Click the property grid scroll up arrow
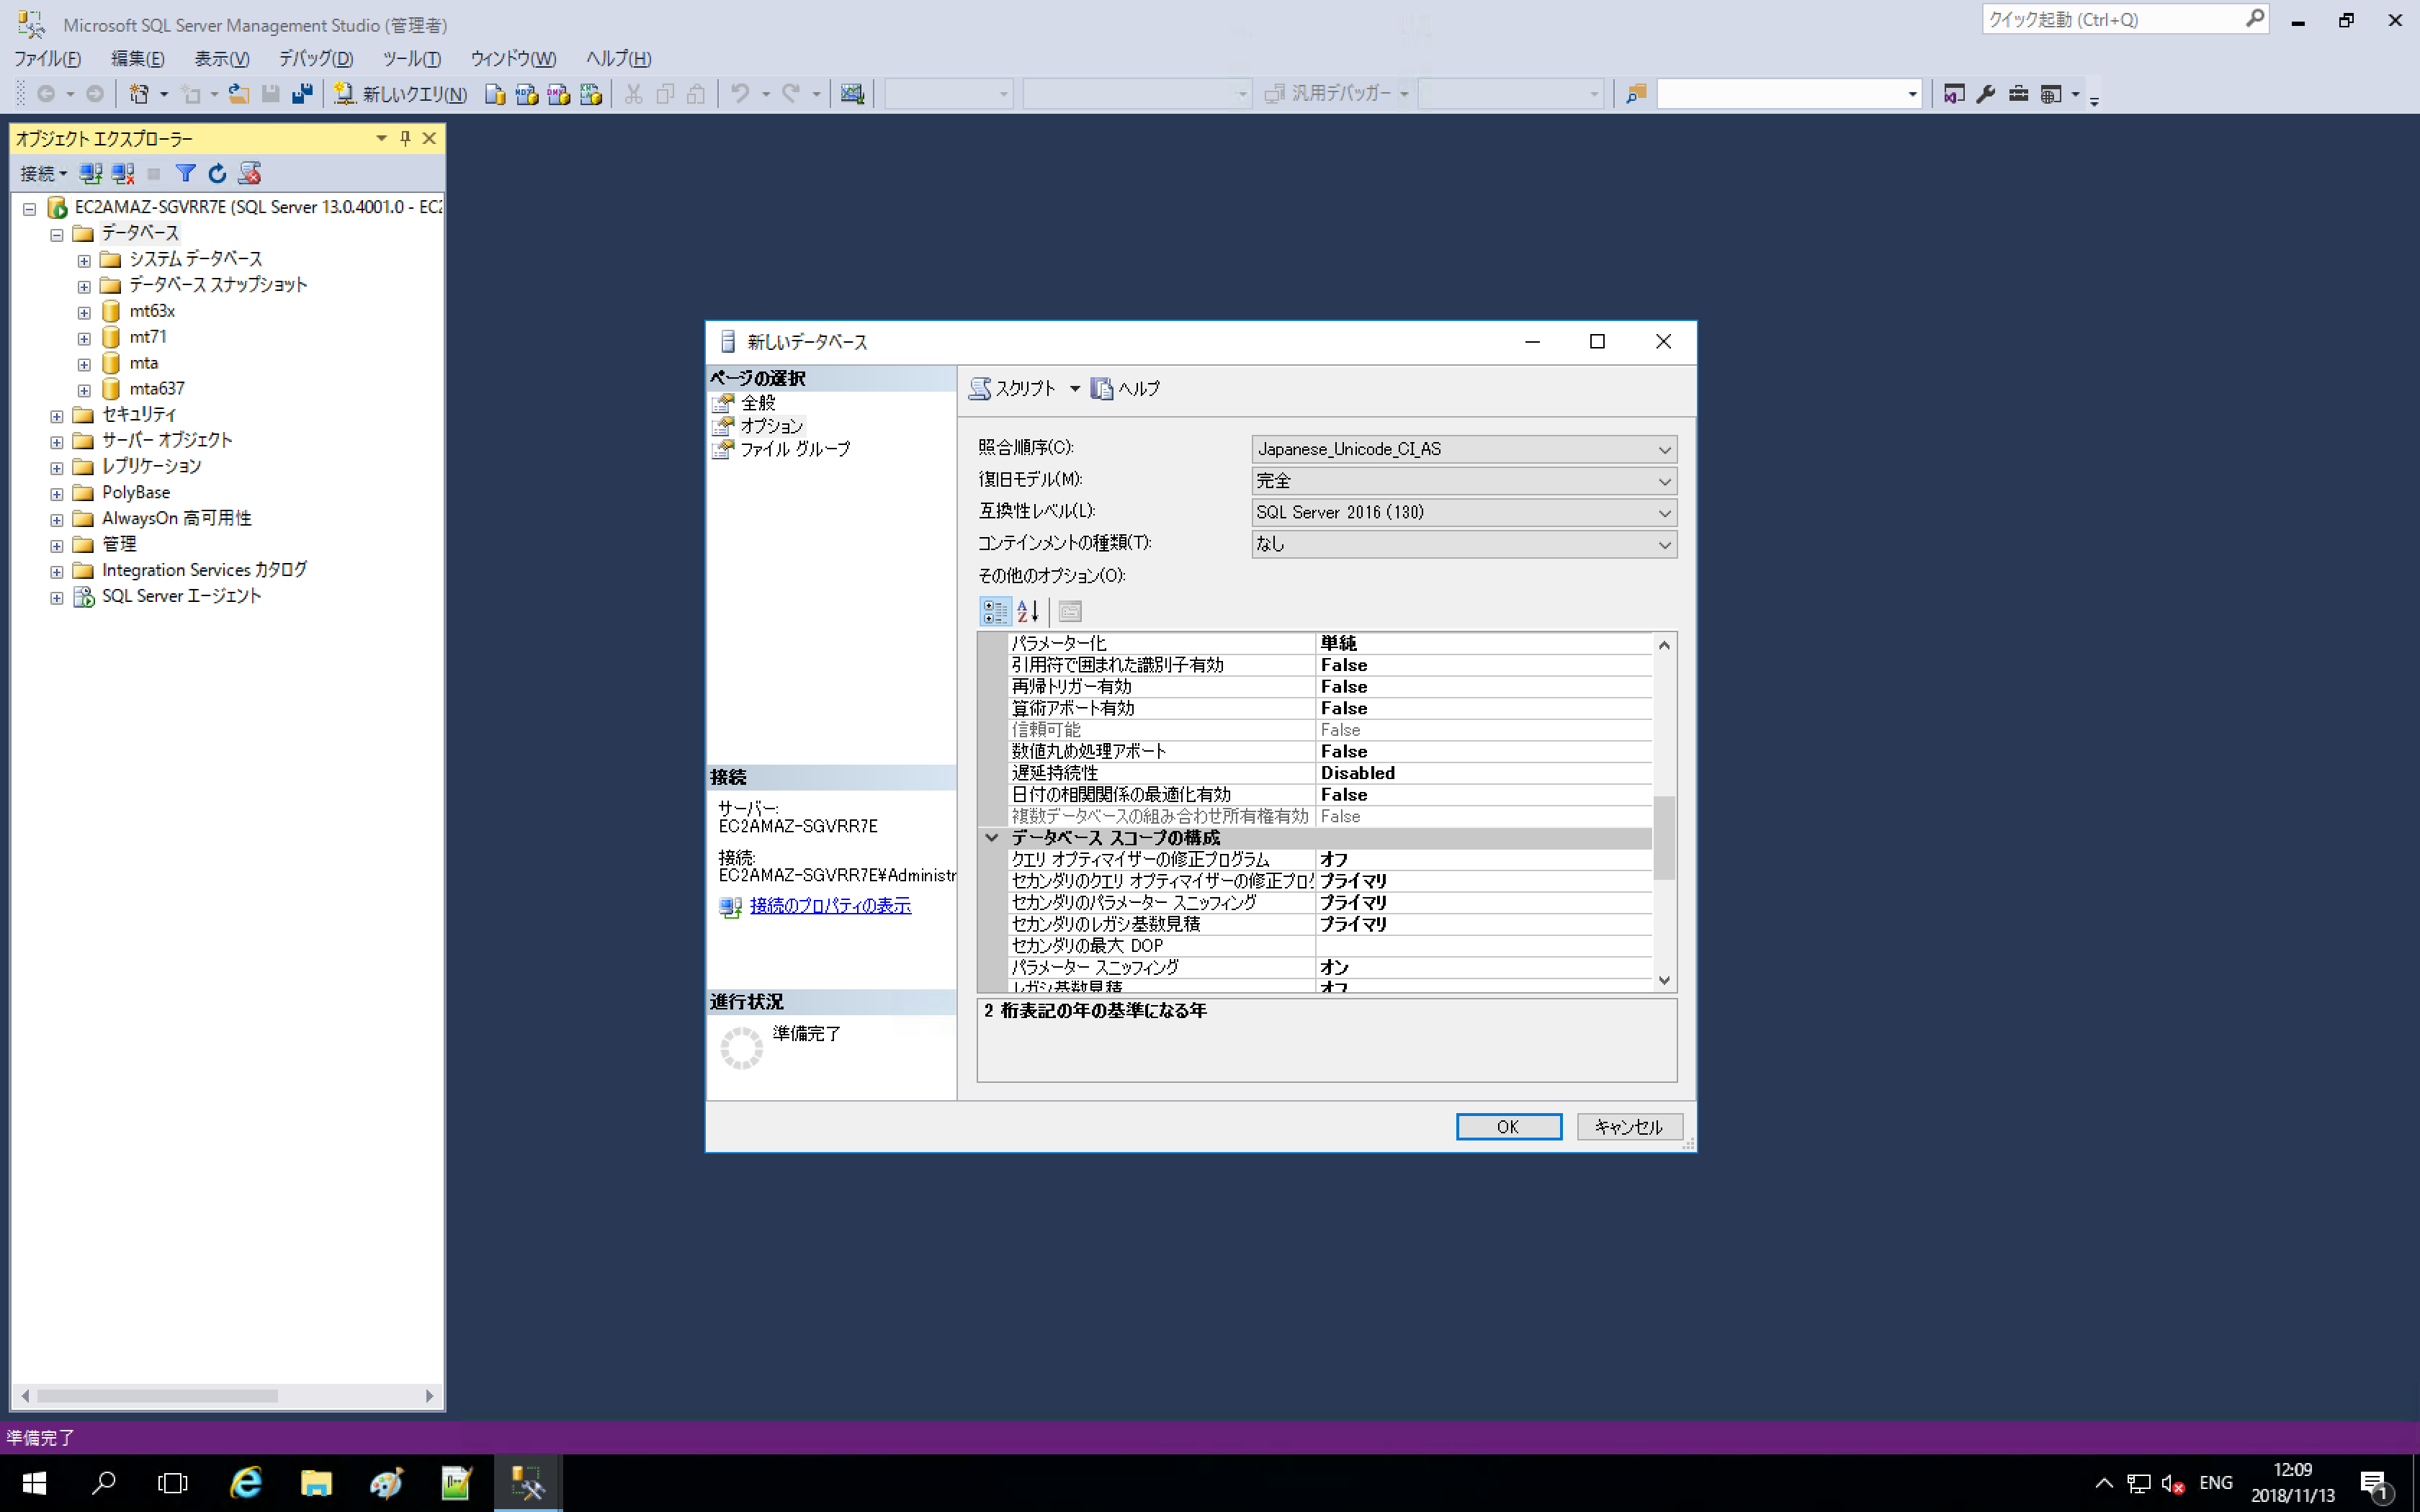2420x1512 pixels. [x=1664, y=645]
